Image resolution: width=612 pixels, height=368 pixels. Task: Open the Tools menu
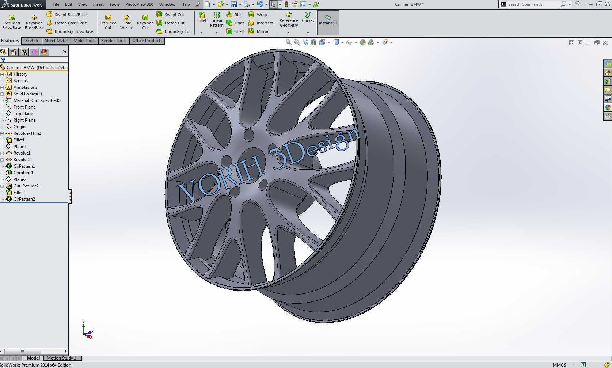point(114,4)
